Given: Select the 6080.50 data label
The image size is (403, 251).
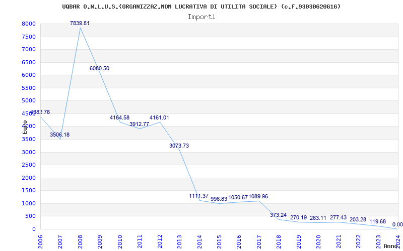Looking at the screenshot, I should coord(99,68).
